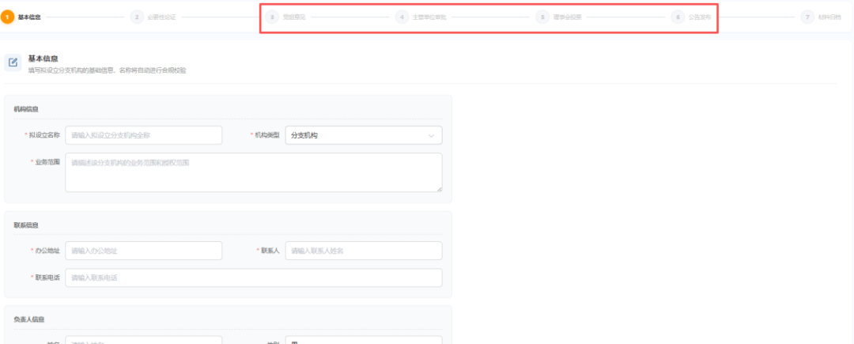The width and height of the screenshot is (854, 344).
Task: Click the 机构类型 field label
Action: [x=267, y=135]
